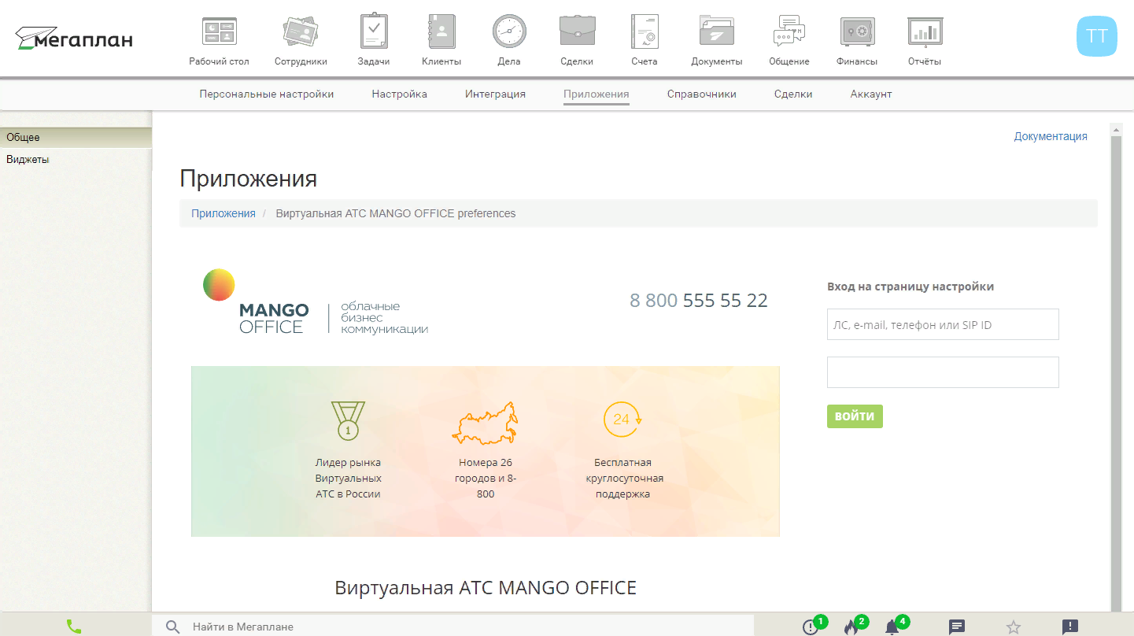Click the green ВОЙТИ button

tap(855, 416)
